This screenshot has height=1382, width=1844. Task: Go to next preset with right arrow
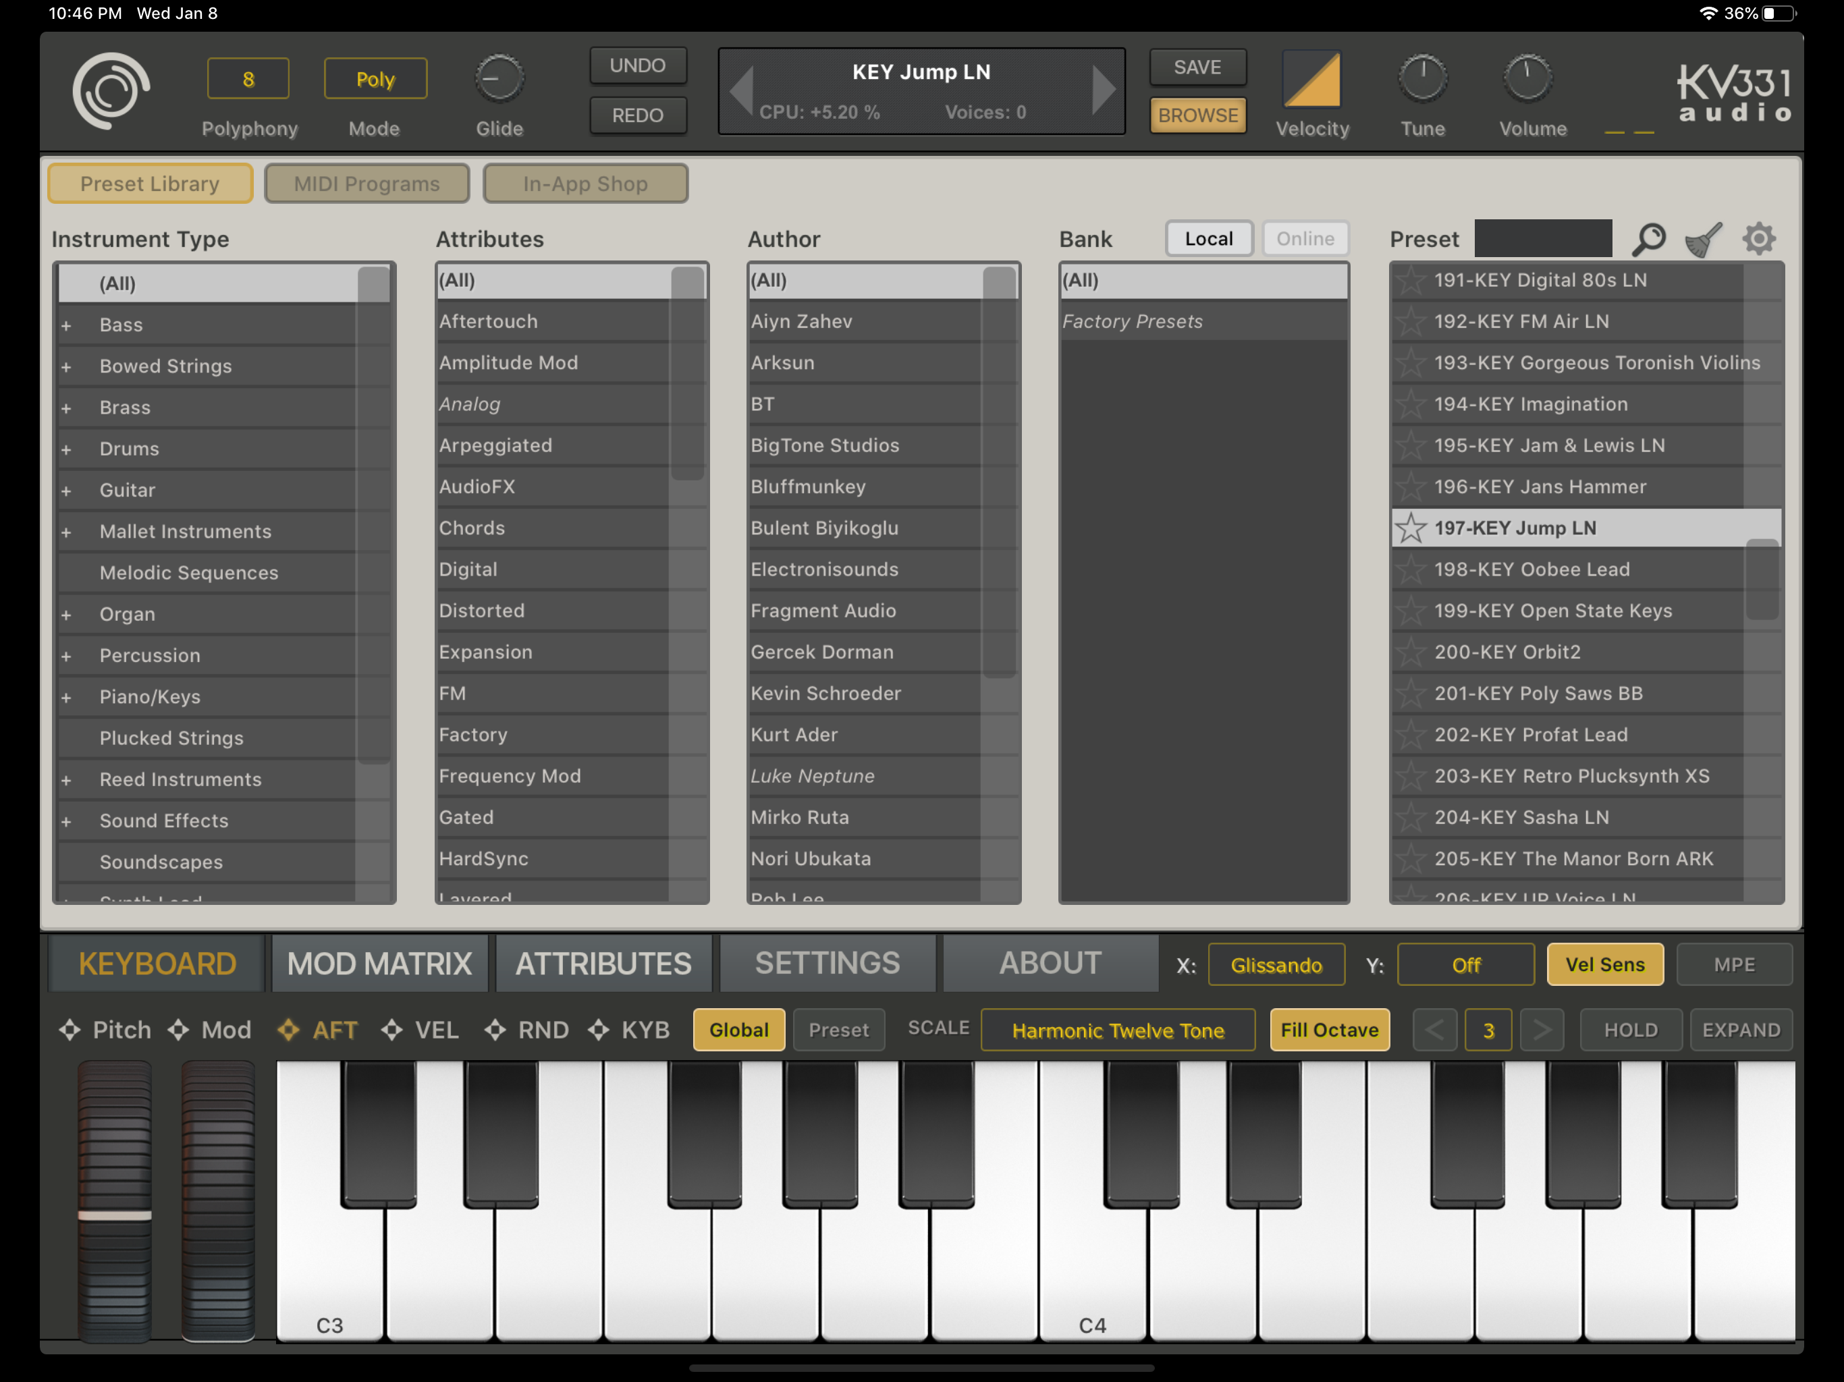(1103, 90)
